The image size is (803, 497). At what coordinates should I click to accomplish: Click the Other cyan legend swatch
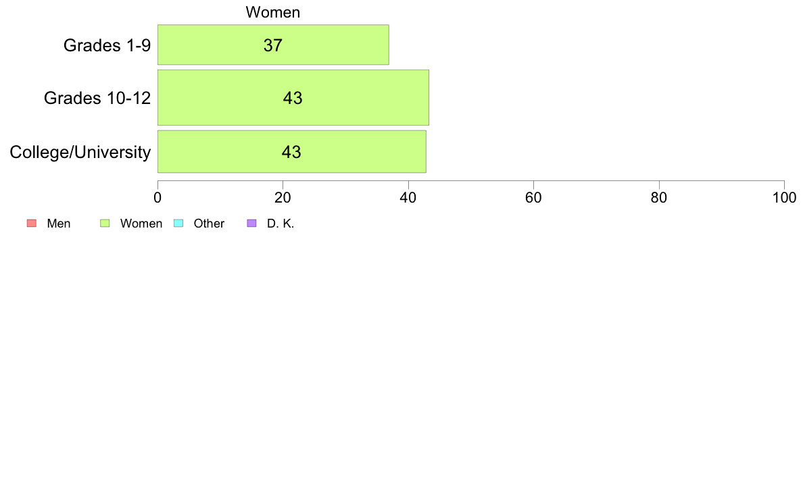click(x=178, y=223)
